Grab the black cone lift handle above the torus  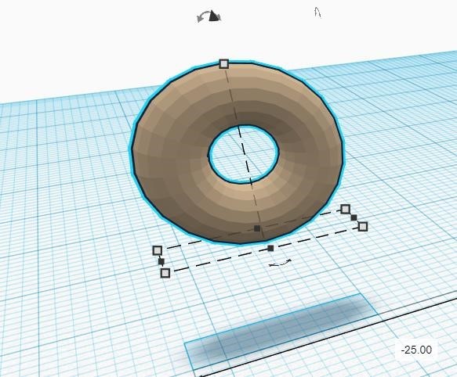click(215, 16)
